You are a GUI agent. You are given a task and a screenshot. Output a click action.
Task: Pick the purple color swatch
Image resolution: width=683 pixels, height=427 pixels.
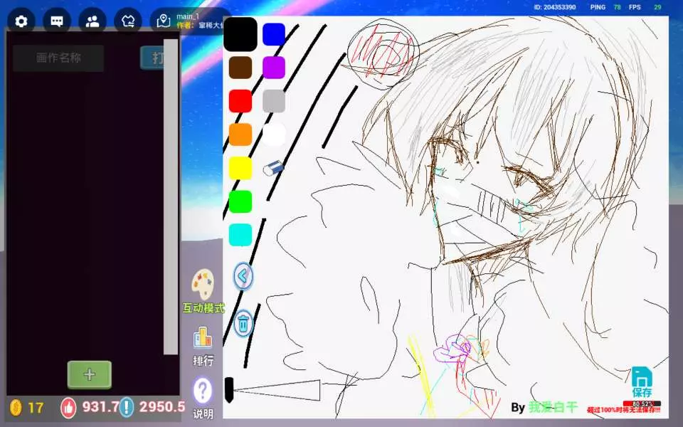(x=274, y=68)
